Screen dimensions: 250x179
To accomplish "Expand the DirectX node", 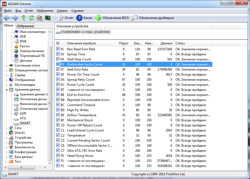I will point(6,133).
